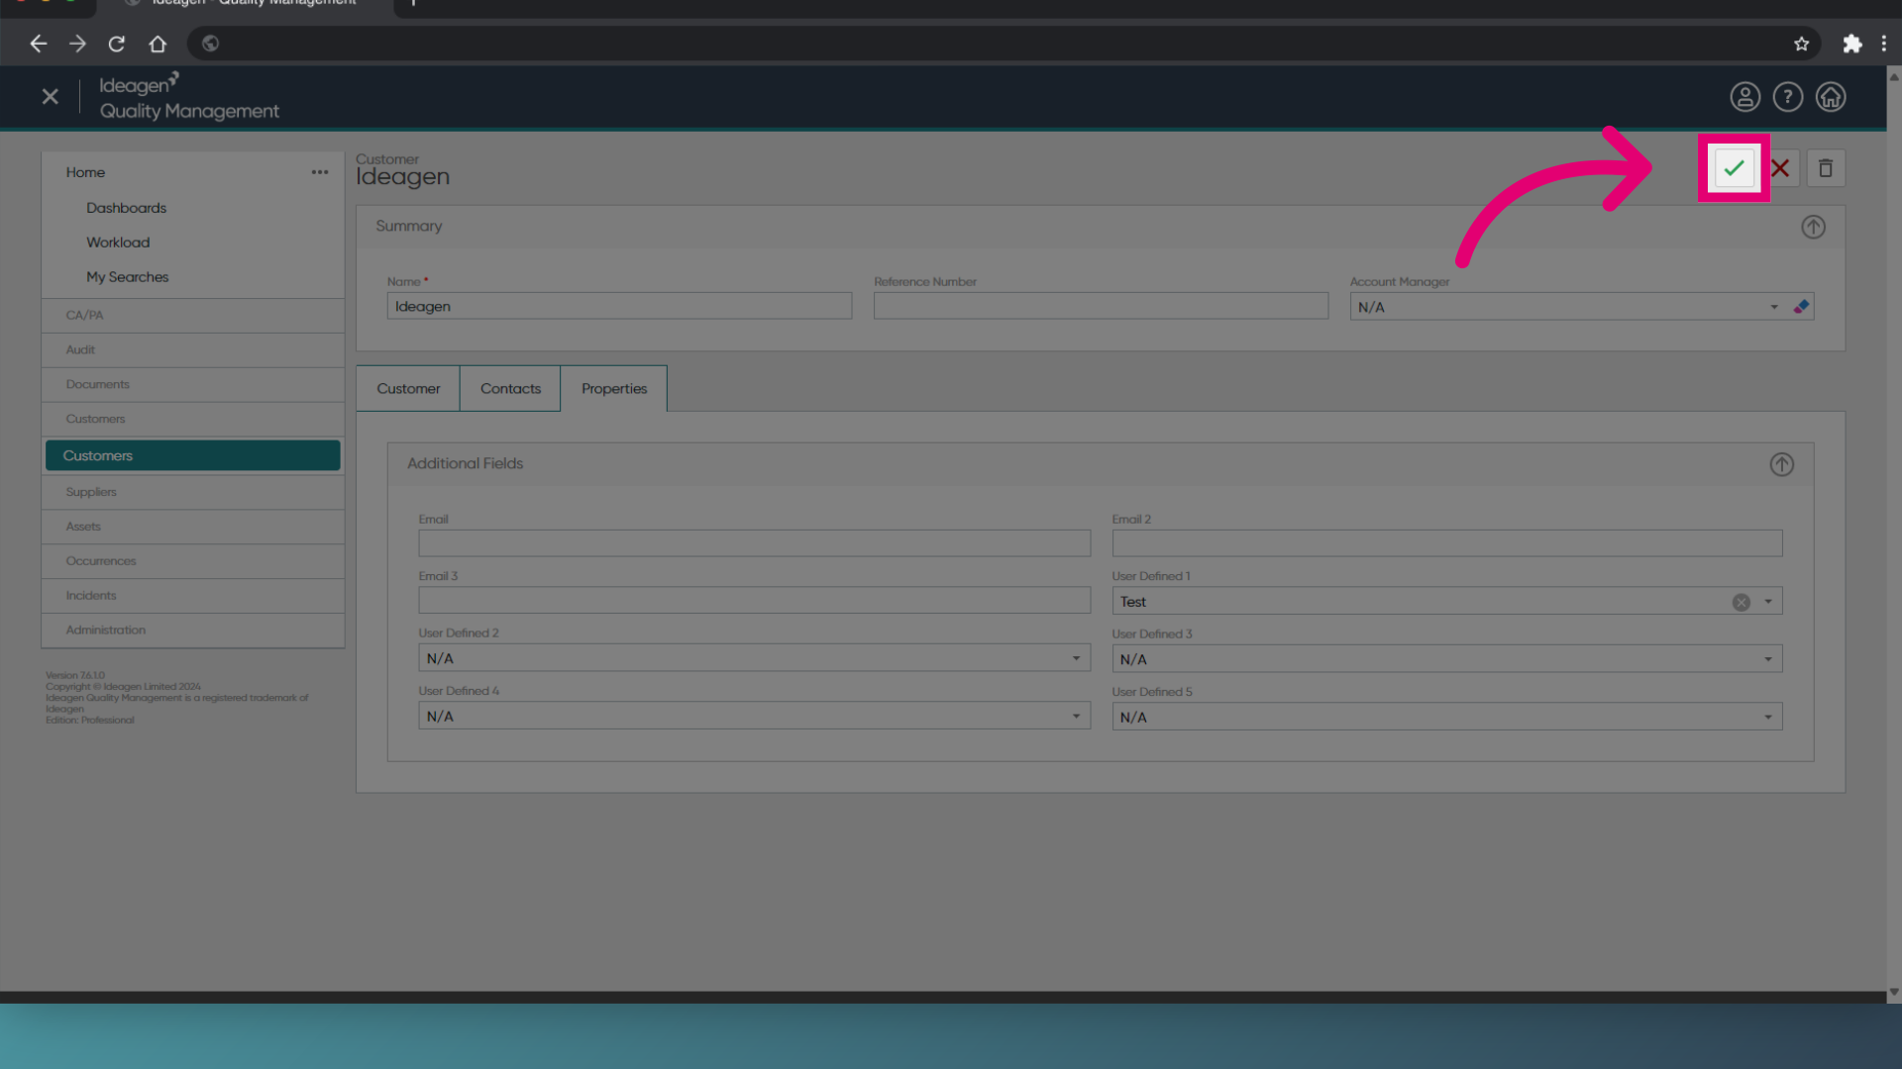This screenshot has height=1069, width=1902.
Task: Expand the Assets sidebar section
Action: click(193, 527)
